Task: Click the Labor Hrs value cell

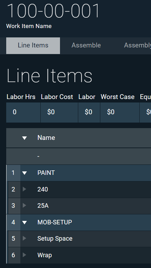Action: pyautogui.click(x=23, y=112)
